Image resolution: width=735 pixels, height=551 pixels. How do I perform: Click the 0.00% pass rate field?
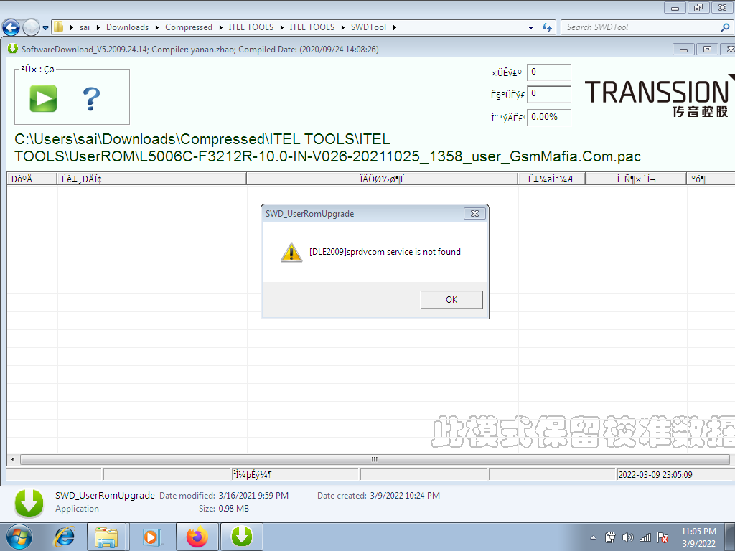(549, 117)
